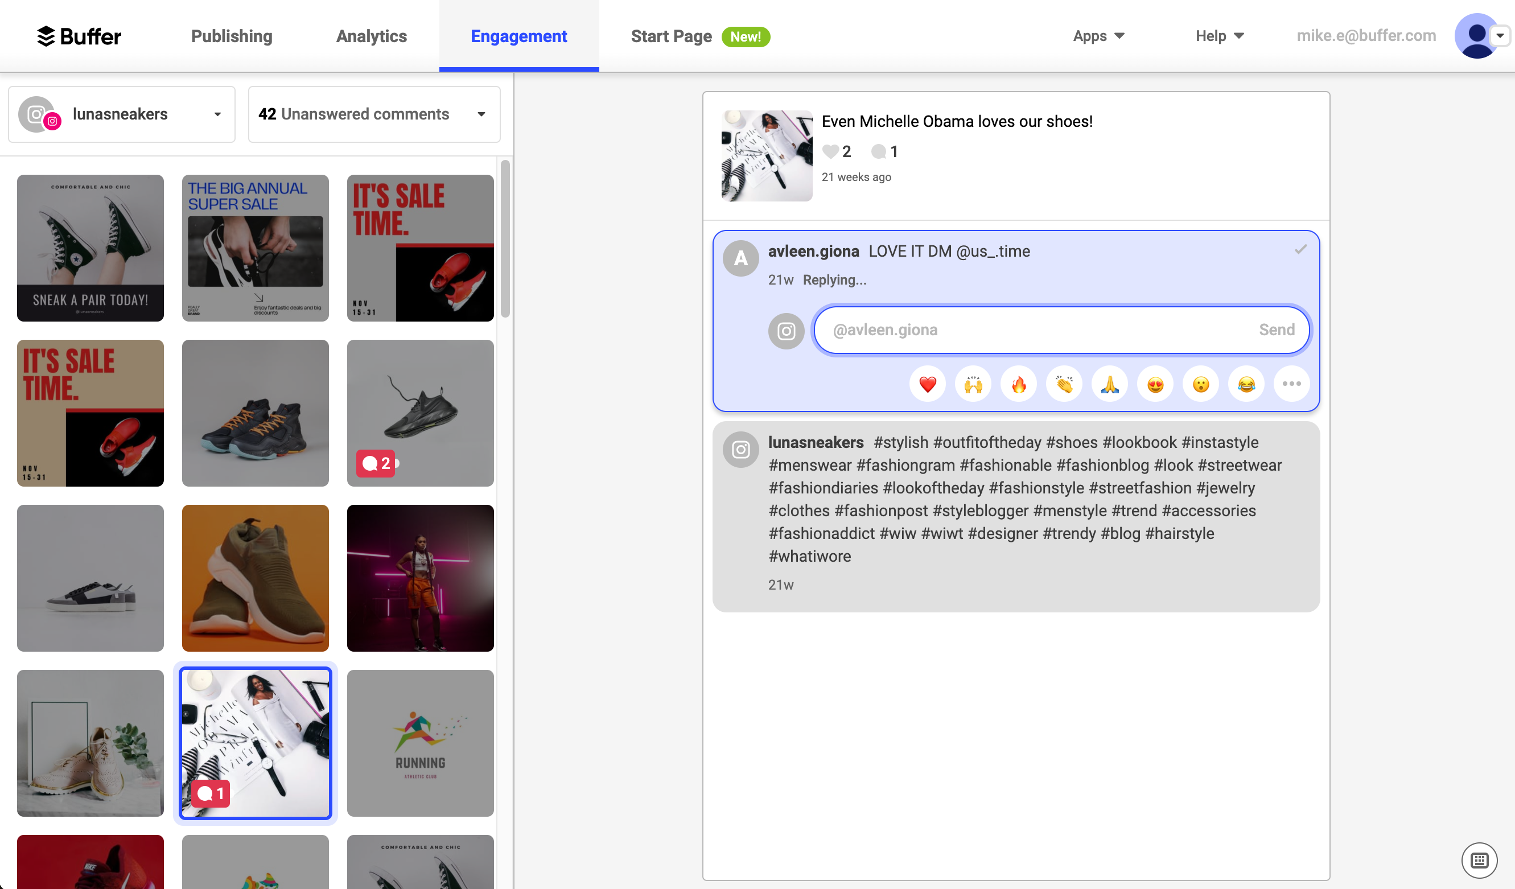
Task: Click the Instagram icon beside the reply field
Action: click(787, 331)
